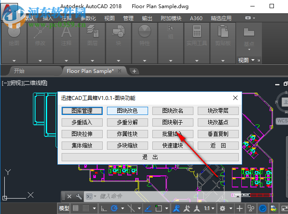Toggle annotation visibility blue icon

176,208
